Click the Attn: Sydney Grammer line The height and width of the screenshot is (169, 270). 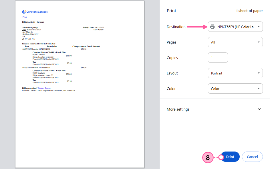[32, 30]
